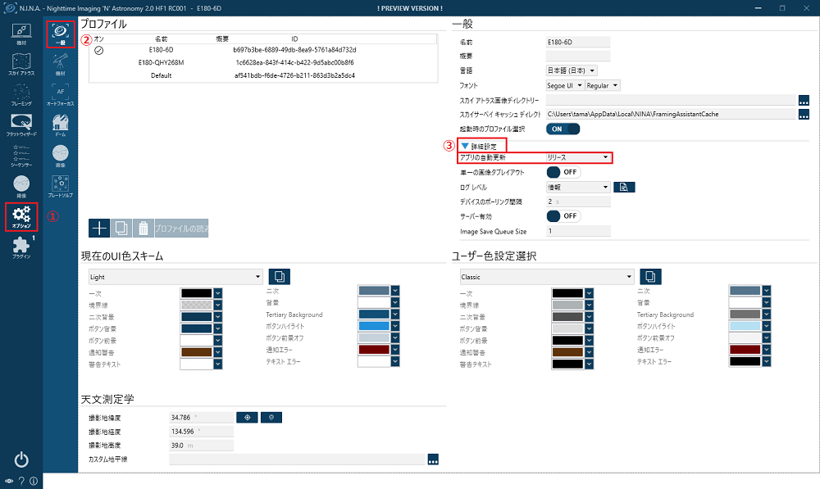Screen dimensions: 820x489
Task: Click the 名前 field containing E180-6D
Action: click(578, 43)
